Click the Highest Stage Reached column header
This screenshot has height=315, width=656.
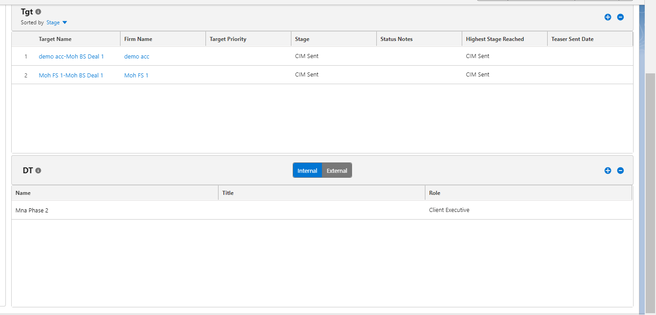495,39
